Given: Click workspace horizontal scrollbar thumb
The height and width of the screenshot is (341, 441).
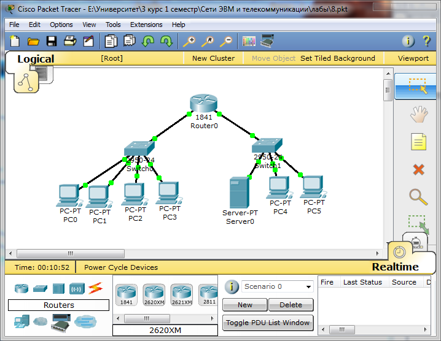Looking at the screenshot, I should pos(71,253).
